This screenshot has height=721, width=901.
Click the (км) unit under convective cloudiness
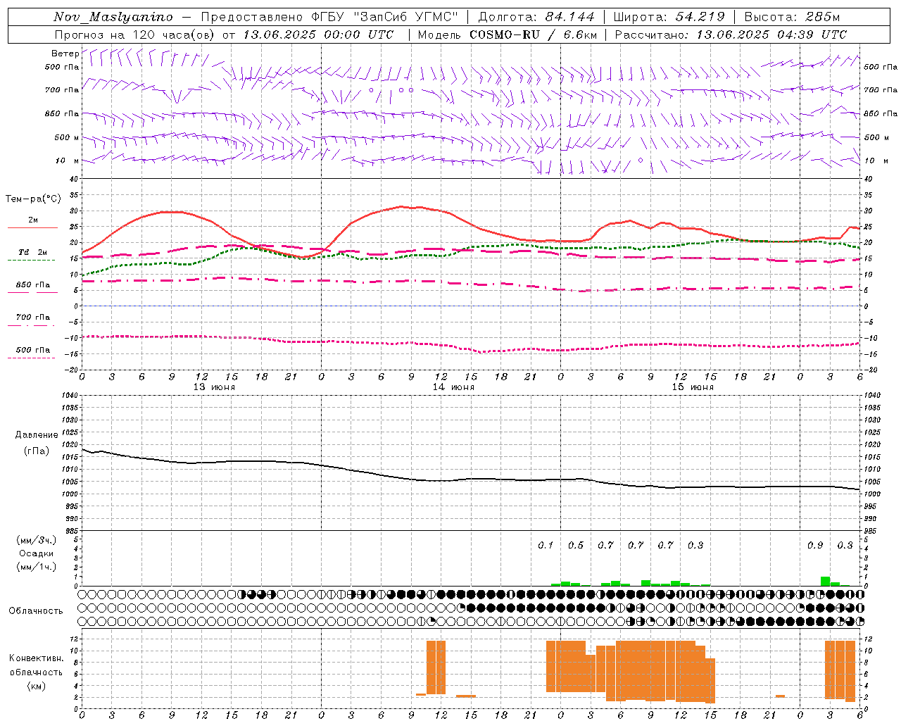tap(37, 686)
